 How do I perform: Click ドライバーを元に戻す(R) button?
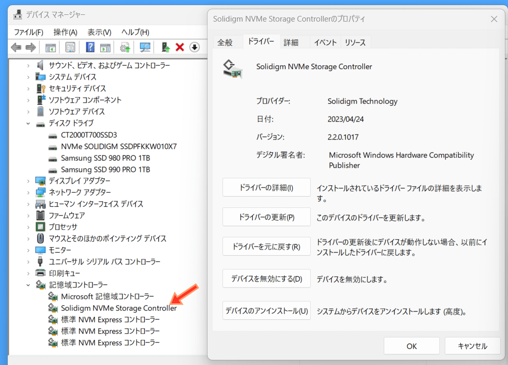click(x=266, y=246)
